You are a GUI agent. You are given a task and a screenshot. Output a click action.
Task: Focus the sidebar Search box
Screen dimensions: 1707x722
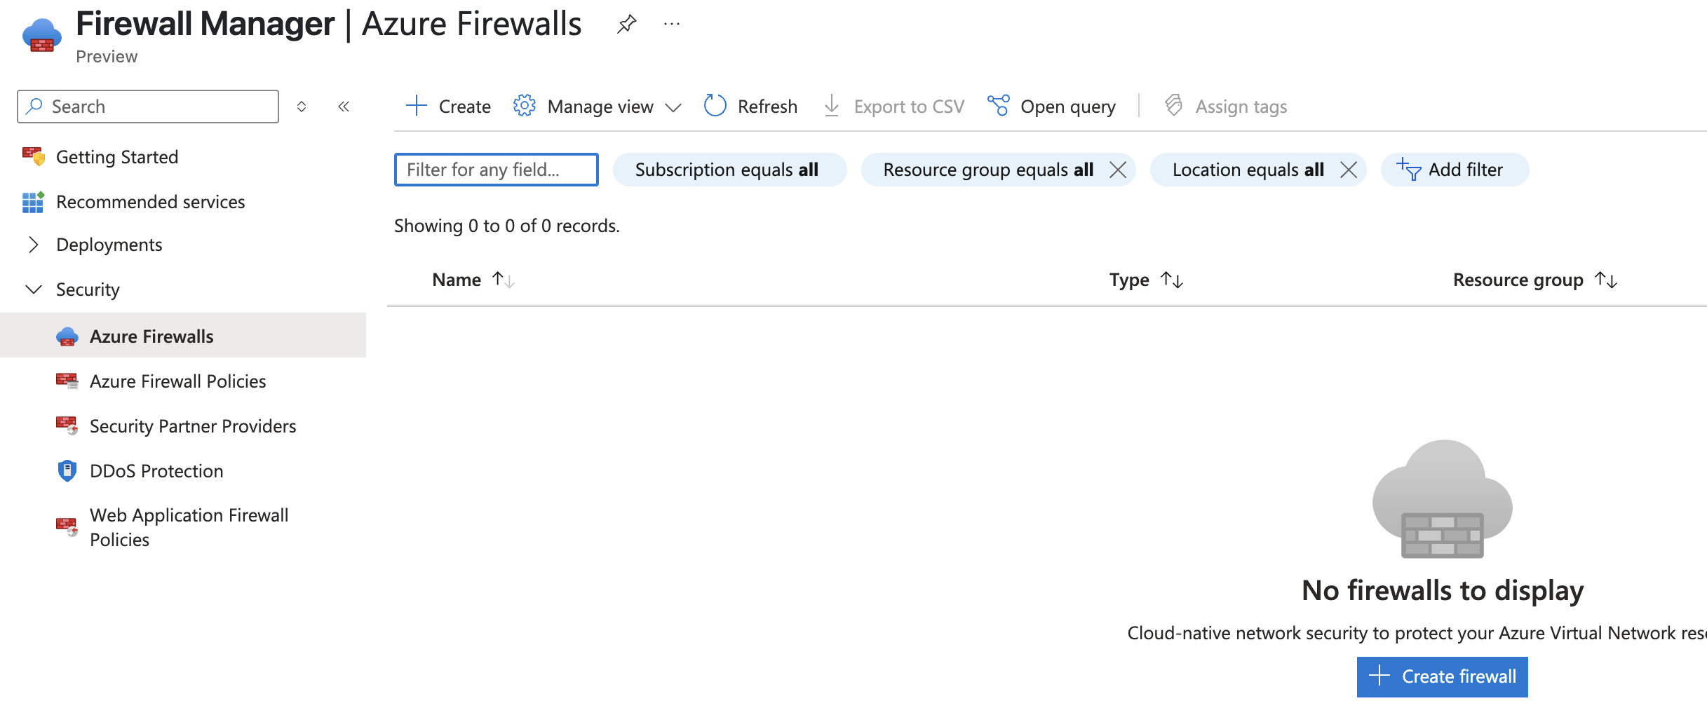[x=148, y=107]
